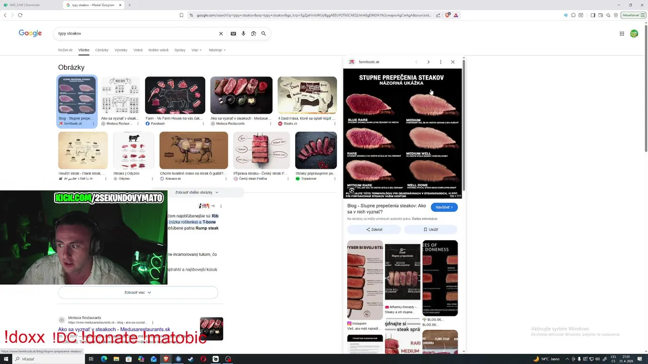This screenshot has width=648, height=364.
Task: Select the Krátke videá tab
Action: pyautogui.click(x=158, y=50)
